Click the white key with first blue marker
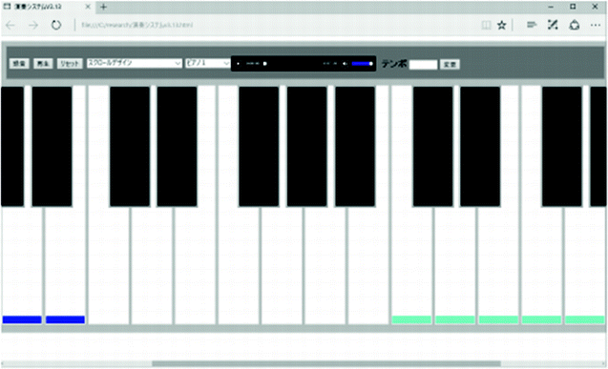Image resolution: width=608 pixels, height=369 pixels. 22,266
